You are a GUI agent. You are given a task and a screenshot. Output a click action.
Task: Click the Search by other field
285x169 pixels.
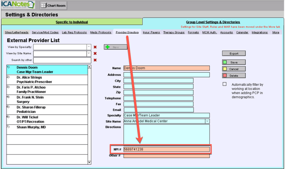pos(62,60)
